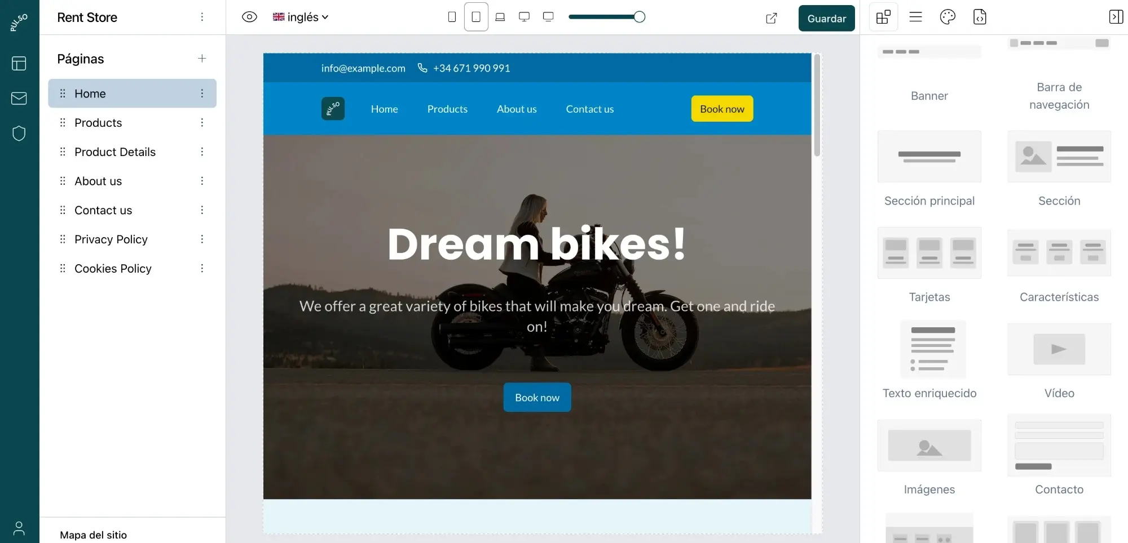Viewport: 1128px width, 543px height.
Task: Click the preview vertical scrollbar
Action: (817, 105)
